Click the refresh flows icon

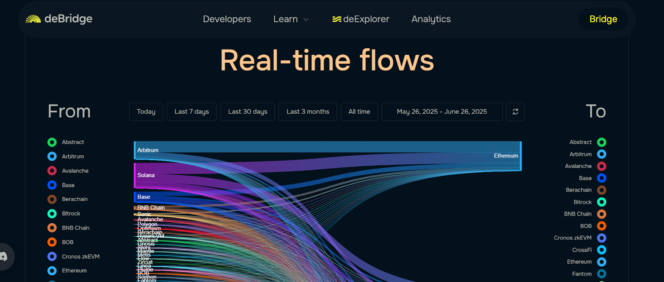click(515, 112)
